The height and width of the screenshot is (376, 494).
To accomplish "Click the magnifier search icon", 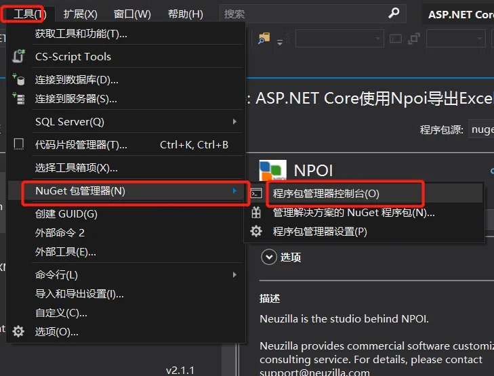I will pos(394,13).
